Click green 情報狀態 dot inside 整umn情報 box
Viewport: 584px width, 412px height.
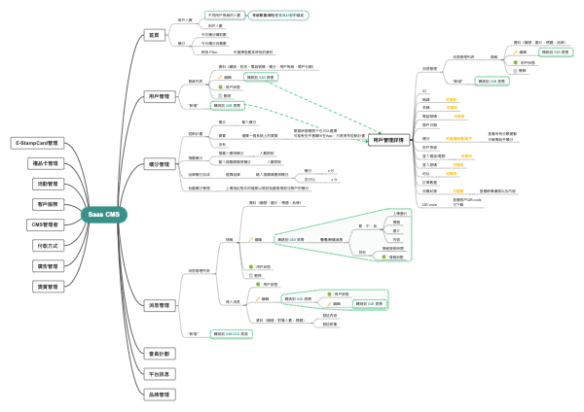pyautogui.click(x=384, y=257)
